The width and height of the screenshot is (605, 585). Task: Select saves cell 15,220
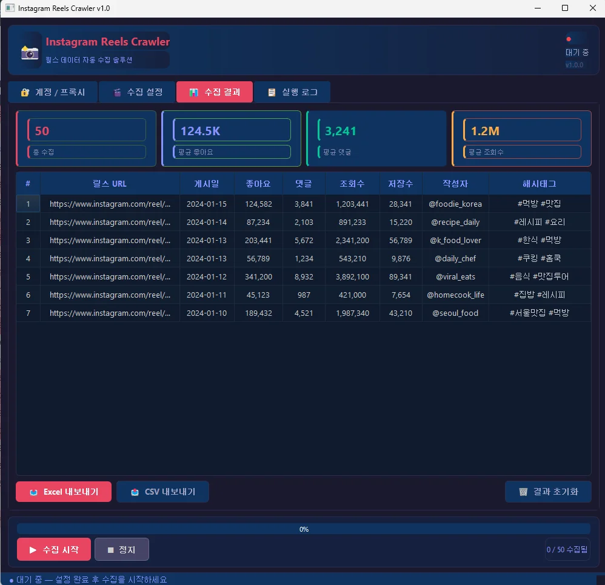401,222
